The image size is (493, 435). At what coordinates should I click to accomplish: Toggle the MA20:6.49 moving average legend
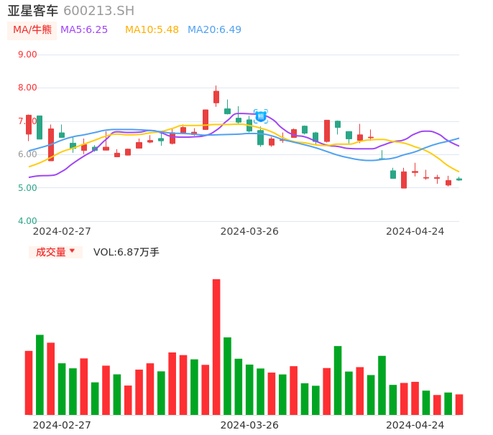tap(214, 30)
